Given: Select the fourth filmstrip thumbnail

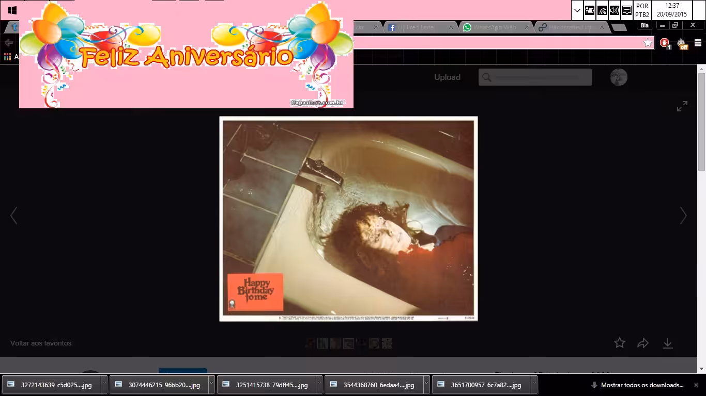Looking at the screenshot, I should (348, 343).
